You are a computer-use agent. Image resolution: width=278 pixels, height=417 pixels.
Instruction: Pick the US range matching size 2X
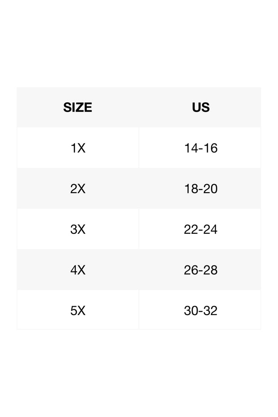pos(201,189)
